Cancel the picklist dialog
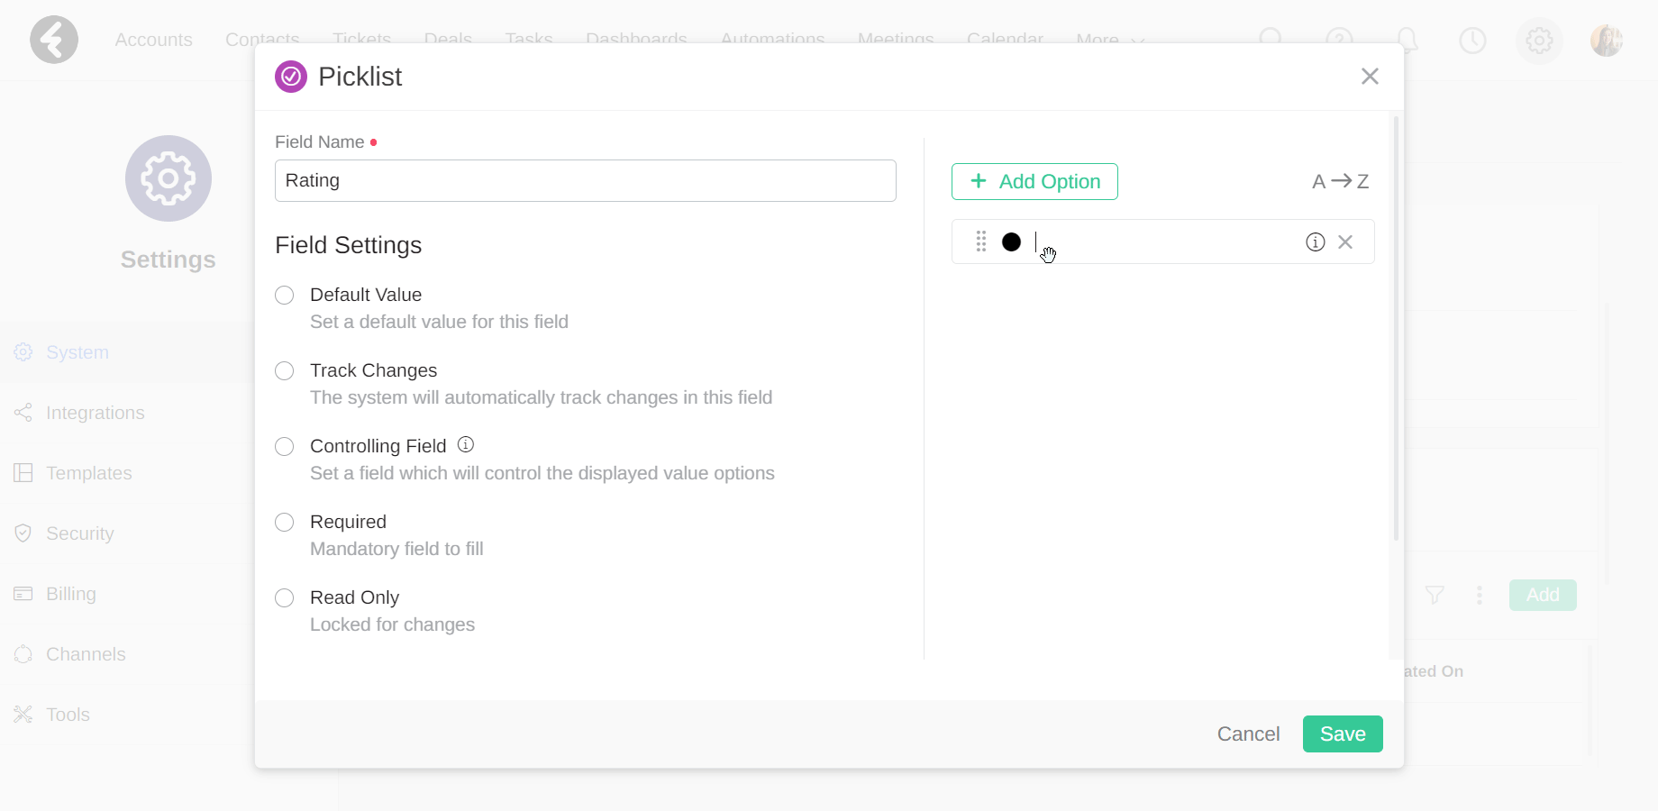Image resolution: width=1658 pixels, height=811 pixels. 1248,734
